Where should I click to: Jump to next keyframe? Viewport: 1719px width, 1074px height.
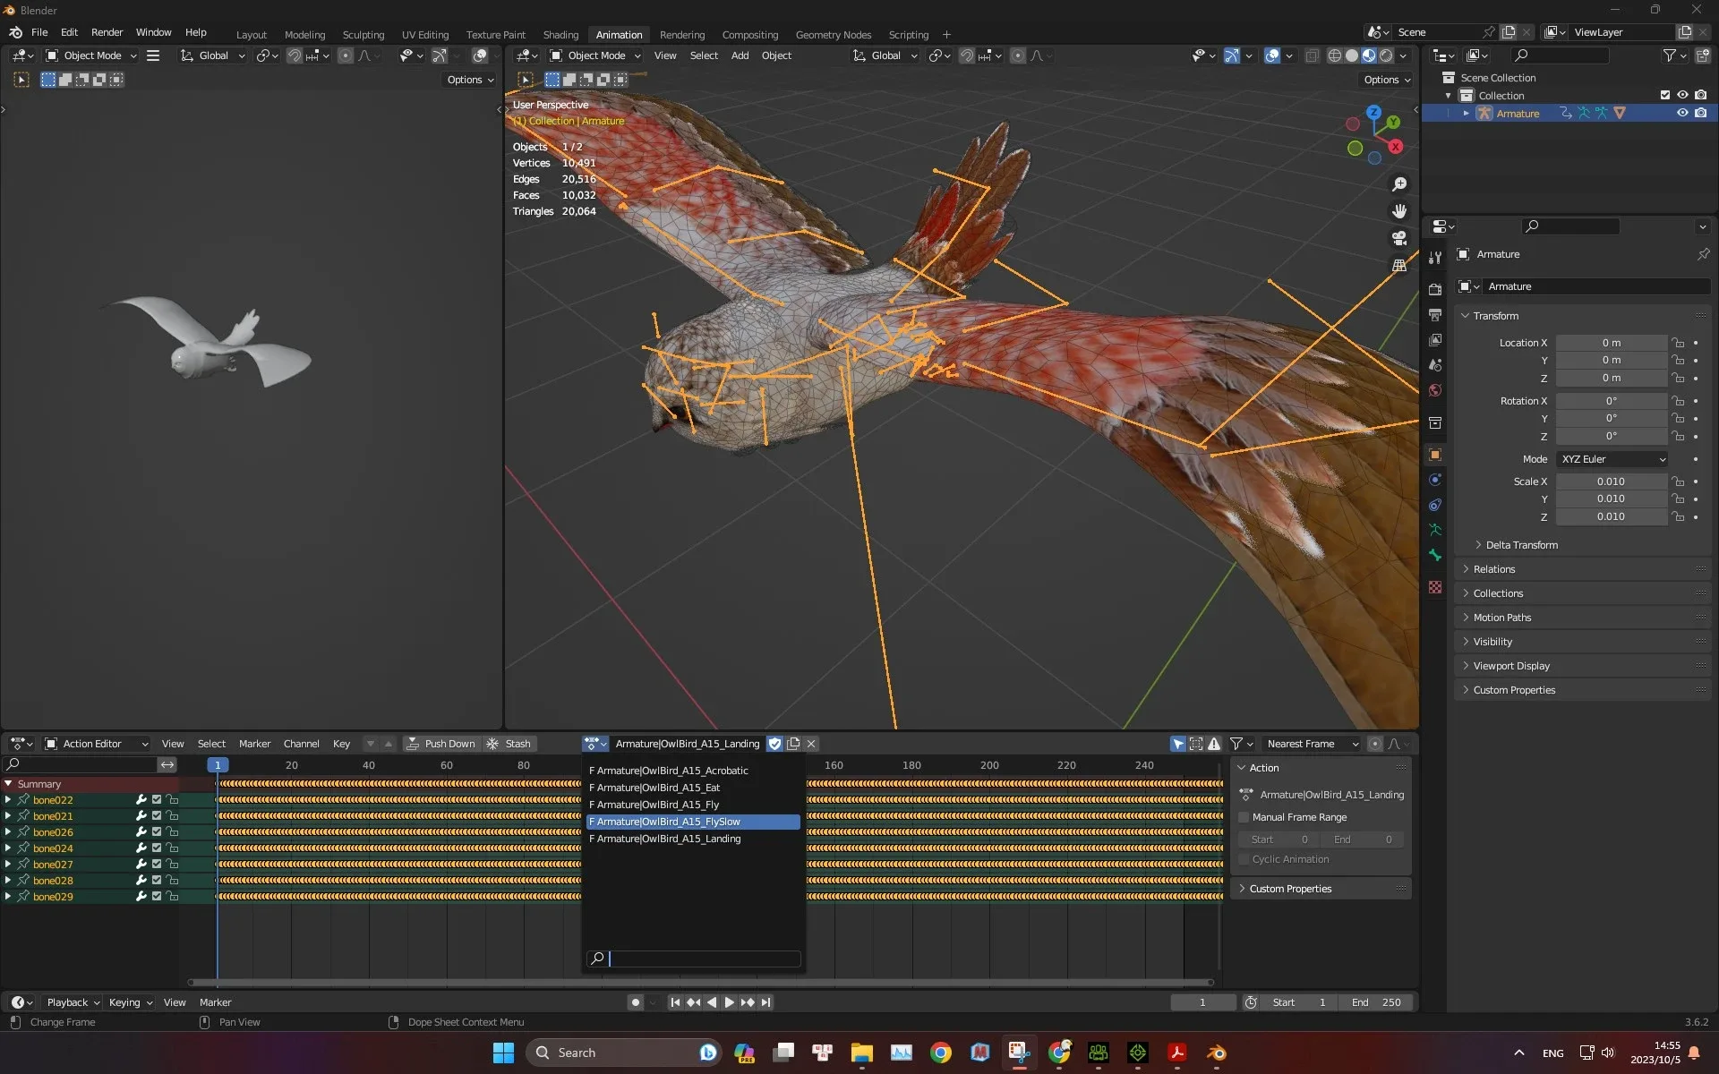[x=748, y=1002]
